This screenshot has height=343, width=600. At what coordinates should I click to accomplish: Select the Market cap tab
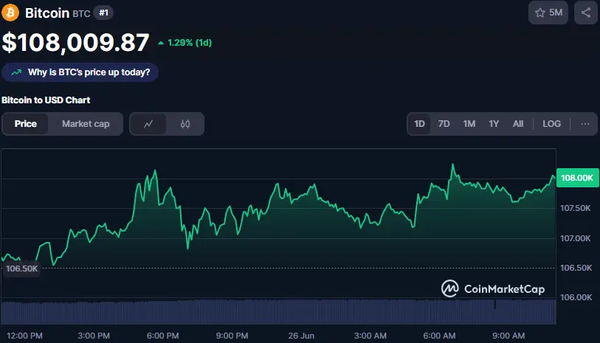coord(86,124)
